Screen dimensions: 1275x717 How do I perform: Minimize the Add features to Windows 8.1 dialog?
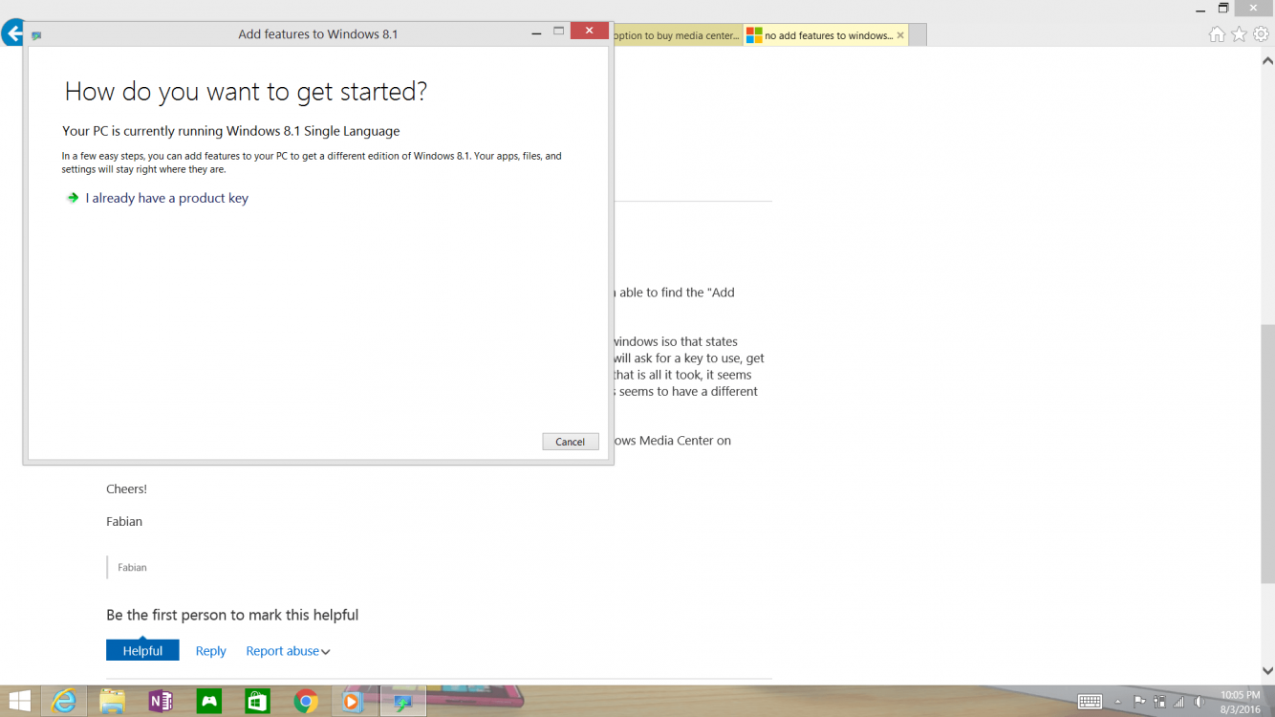[x=536, y=33]
